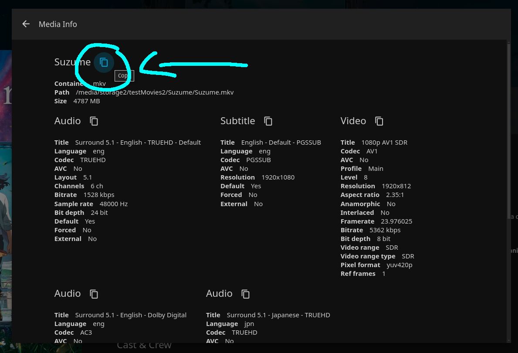Copy the English Dolby Digital Audio info
The width and height of the screenshot is (518, 353).
click(x=94, y=294)
